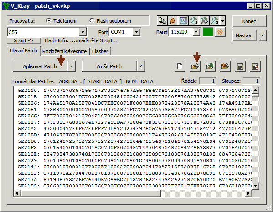Open the Baud 115200 dropdown
The height and width of the screenshot is (212, 273).
point(196,32)
